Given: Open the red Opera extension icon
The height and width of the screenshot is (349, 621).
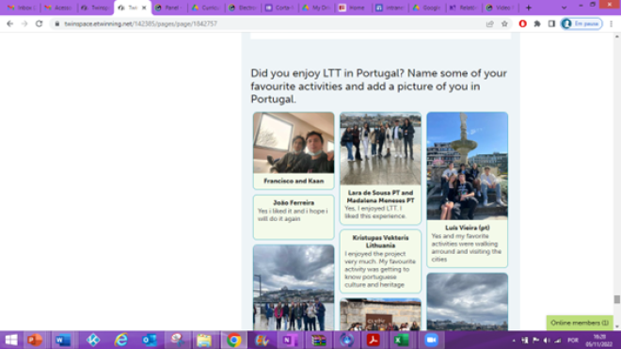Looking at the screenshot, I should tap(523, 24).
